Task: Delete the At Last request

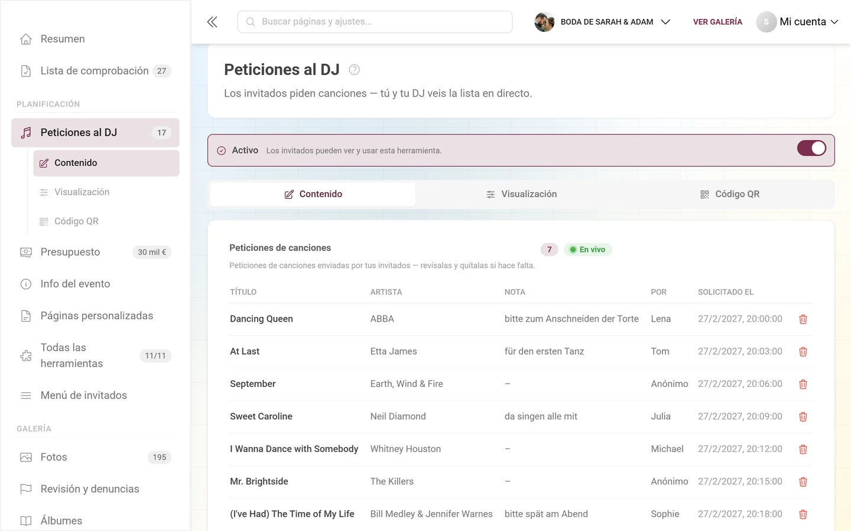Action: [x=803, y=352]
